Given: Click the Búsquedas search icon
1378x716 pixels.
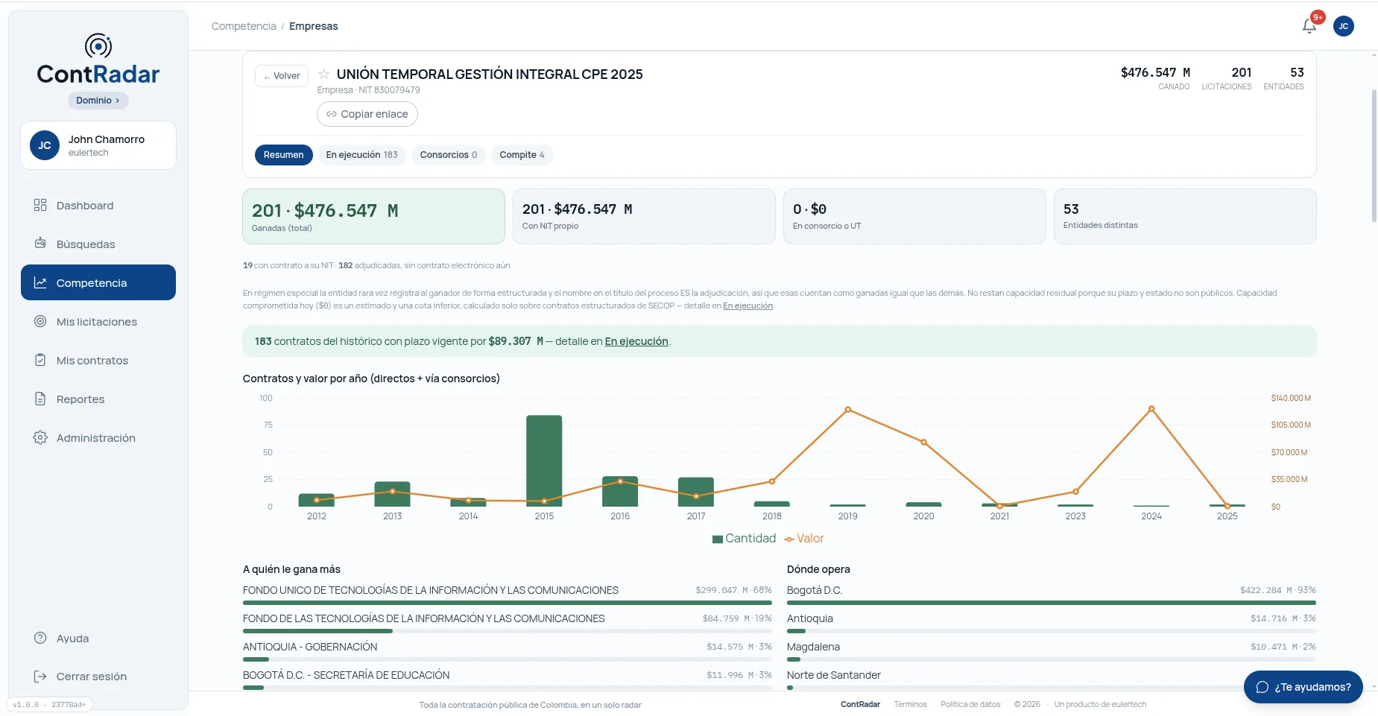Looking at the screenshot, I should point(40,244).
